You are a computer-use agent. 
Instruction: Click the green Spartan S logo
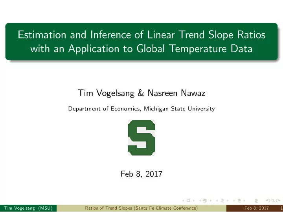point(141,138)
